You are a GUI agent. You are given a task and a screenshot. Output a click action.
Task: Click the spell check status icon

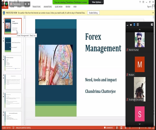(13, 128)
